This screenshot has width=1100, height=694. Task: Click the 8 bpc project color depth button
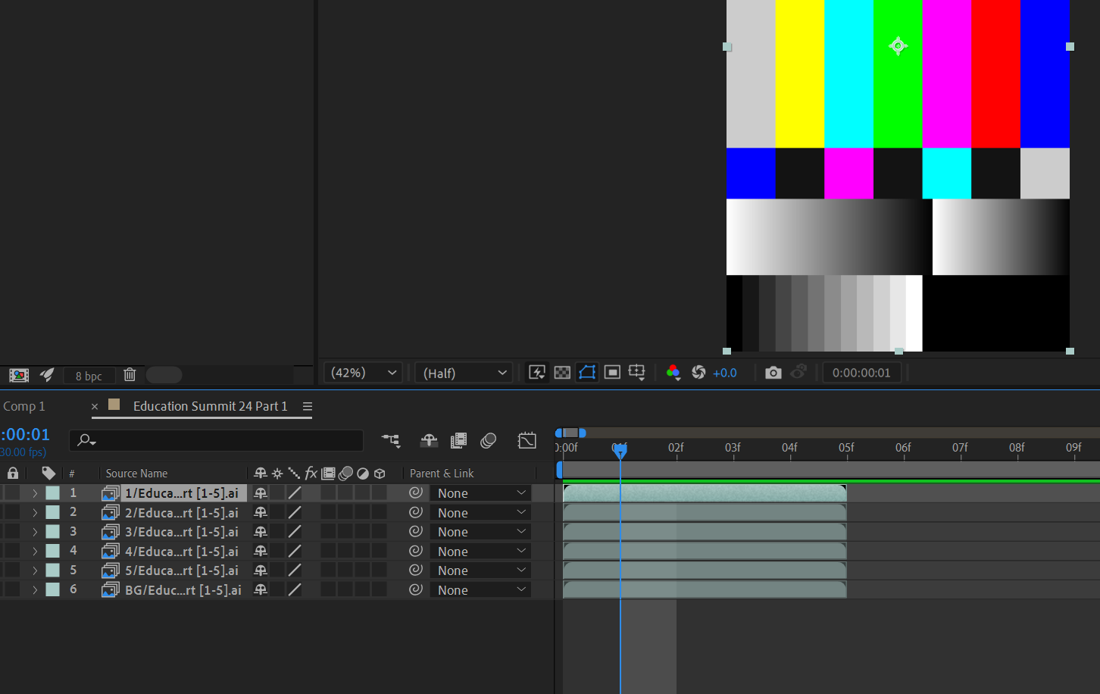point(89,375)
